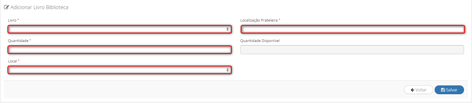
Task: Click the Adicionar Livro Biblioteca heading text
Action: 39,7
